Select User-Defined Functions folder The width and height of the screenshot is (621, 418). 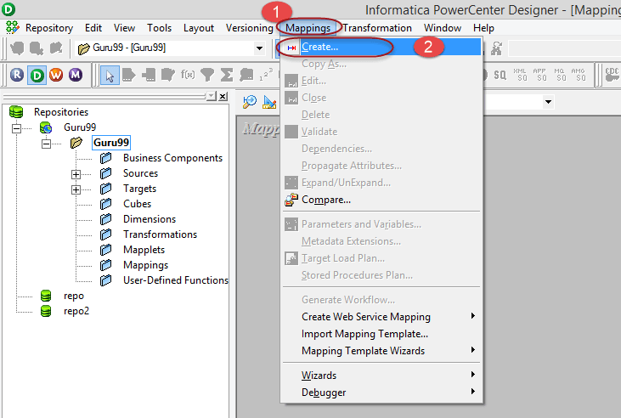pos(176,280)
